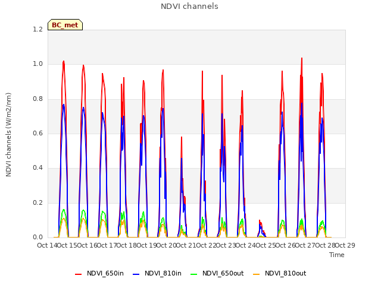The image size is (381, 285).
Task: Click the y-axis title NDVI channels (W/m2/nm)
Action: point(8,135)
